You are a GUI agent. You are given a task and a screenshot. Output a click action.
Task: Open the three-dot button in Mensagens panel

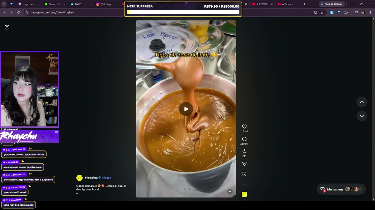pyautogui.click(x=360, y=189)
